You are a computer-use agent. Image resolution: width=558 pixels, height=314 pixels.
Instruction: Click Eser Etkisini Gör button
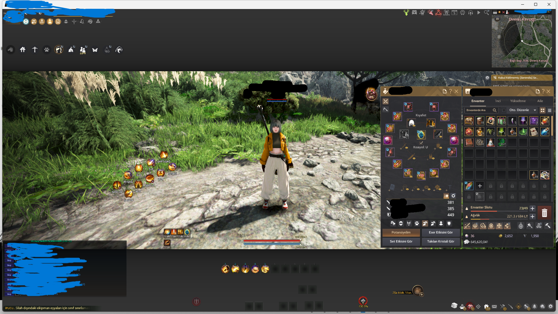441,232
